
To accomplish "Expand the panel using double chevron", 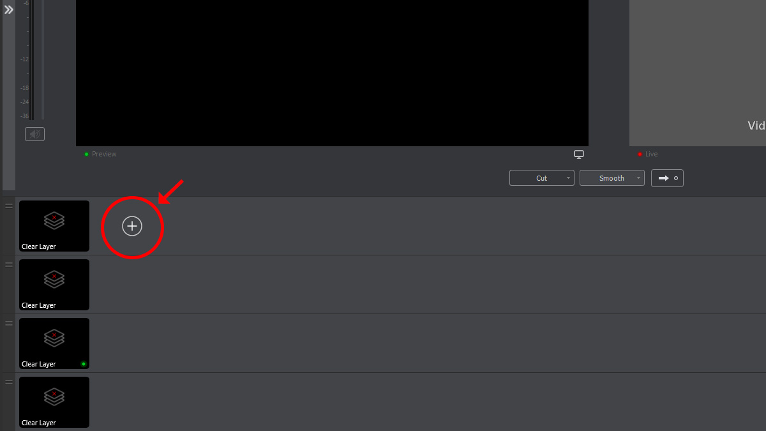I will pos(9,10).
